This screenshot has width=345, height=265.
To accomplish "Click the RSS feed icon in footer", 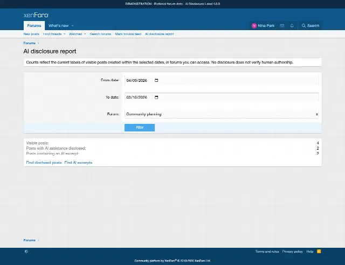I will pos(319,252).
